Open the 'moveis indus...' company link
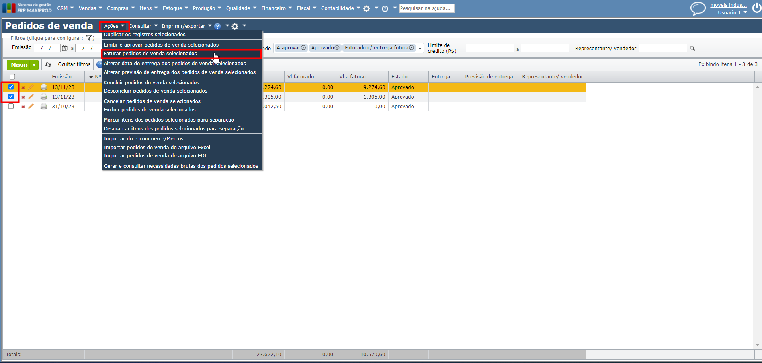 pos(729,5)
